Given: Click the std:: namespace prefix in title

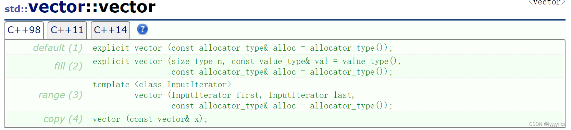Looking at the screenshot, I should 16,9.
